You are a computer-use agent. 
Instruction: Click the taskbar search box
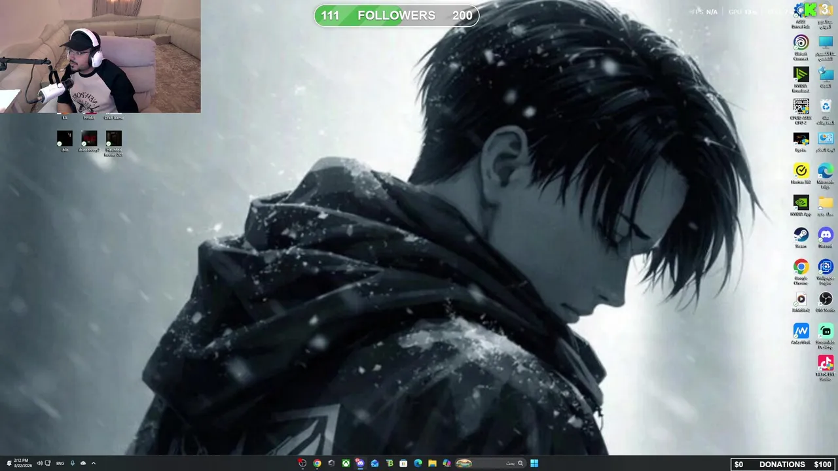point(491,463)
